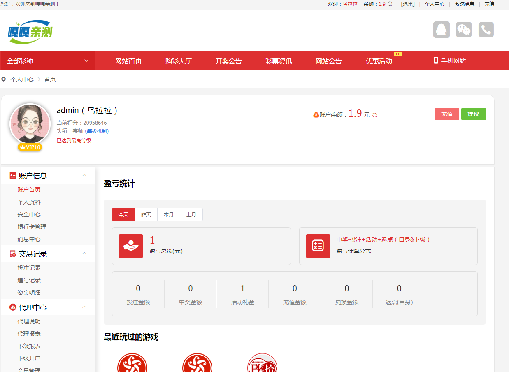509x372 pixels.
Task: Click the profit total hand icon
Action: [x=131, y=246]
